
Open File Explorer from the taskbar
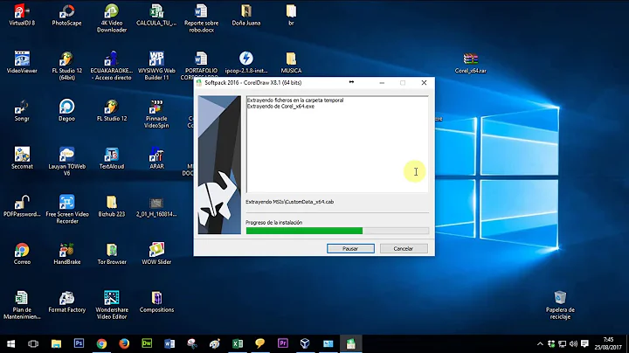(x=56, y=343)
